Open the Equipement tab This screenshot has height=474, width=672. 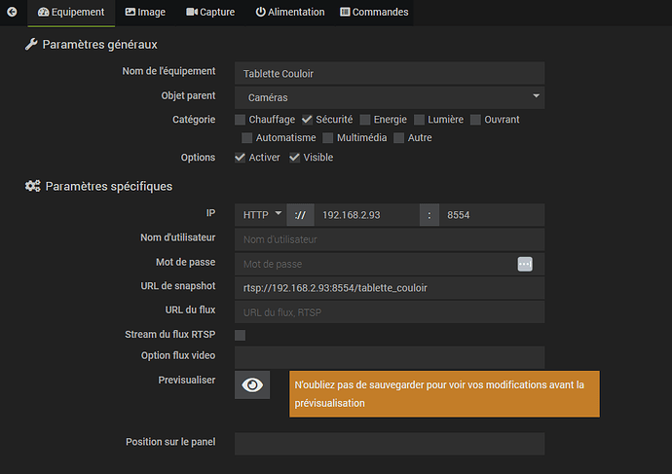point(71,13)
